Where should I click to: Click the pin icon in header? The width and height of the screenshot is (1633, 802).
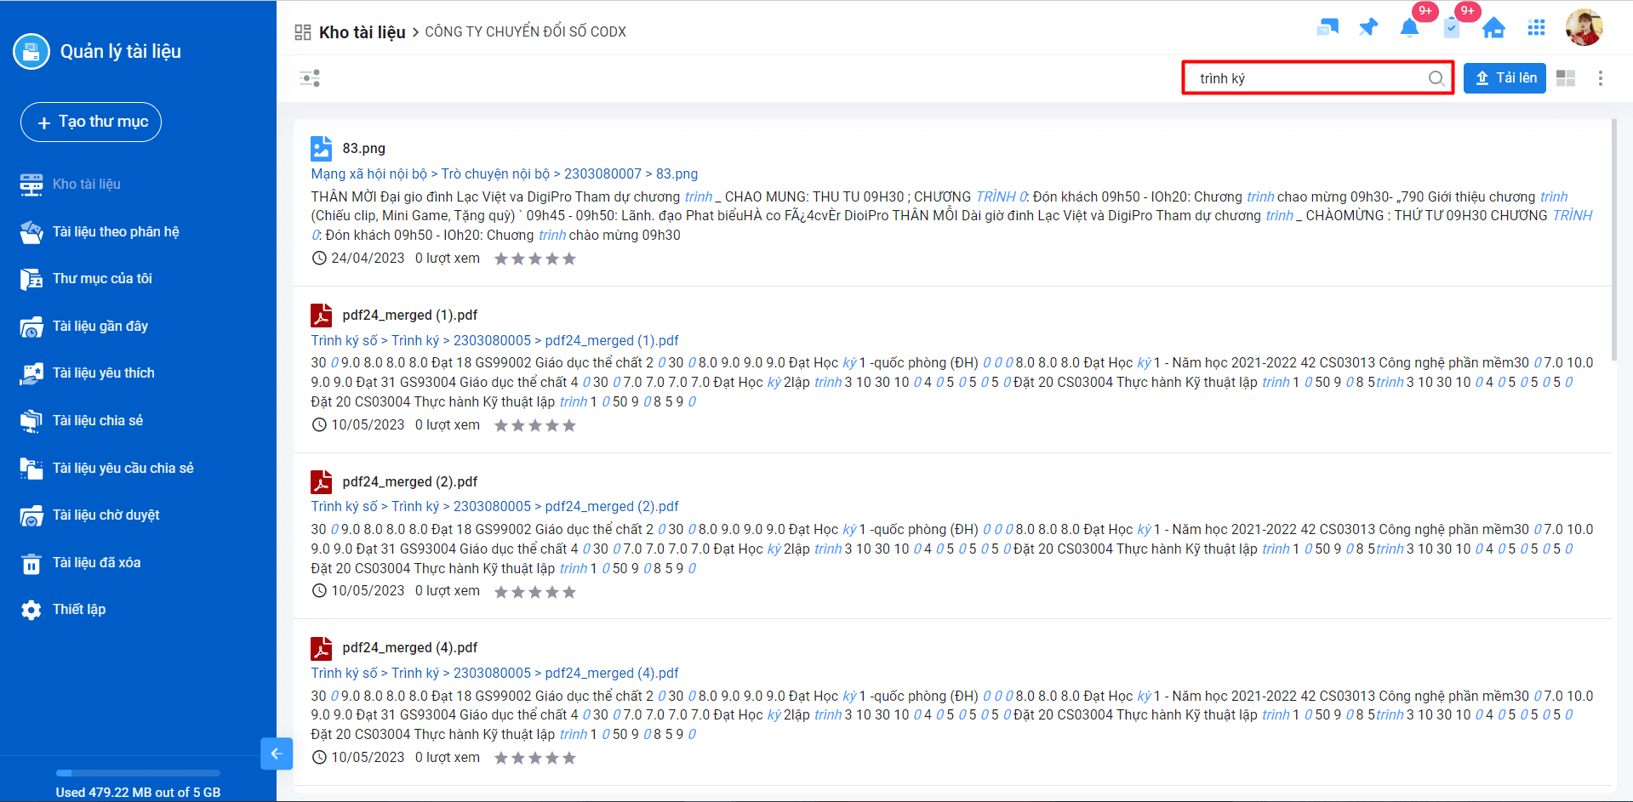[1368, 28]
